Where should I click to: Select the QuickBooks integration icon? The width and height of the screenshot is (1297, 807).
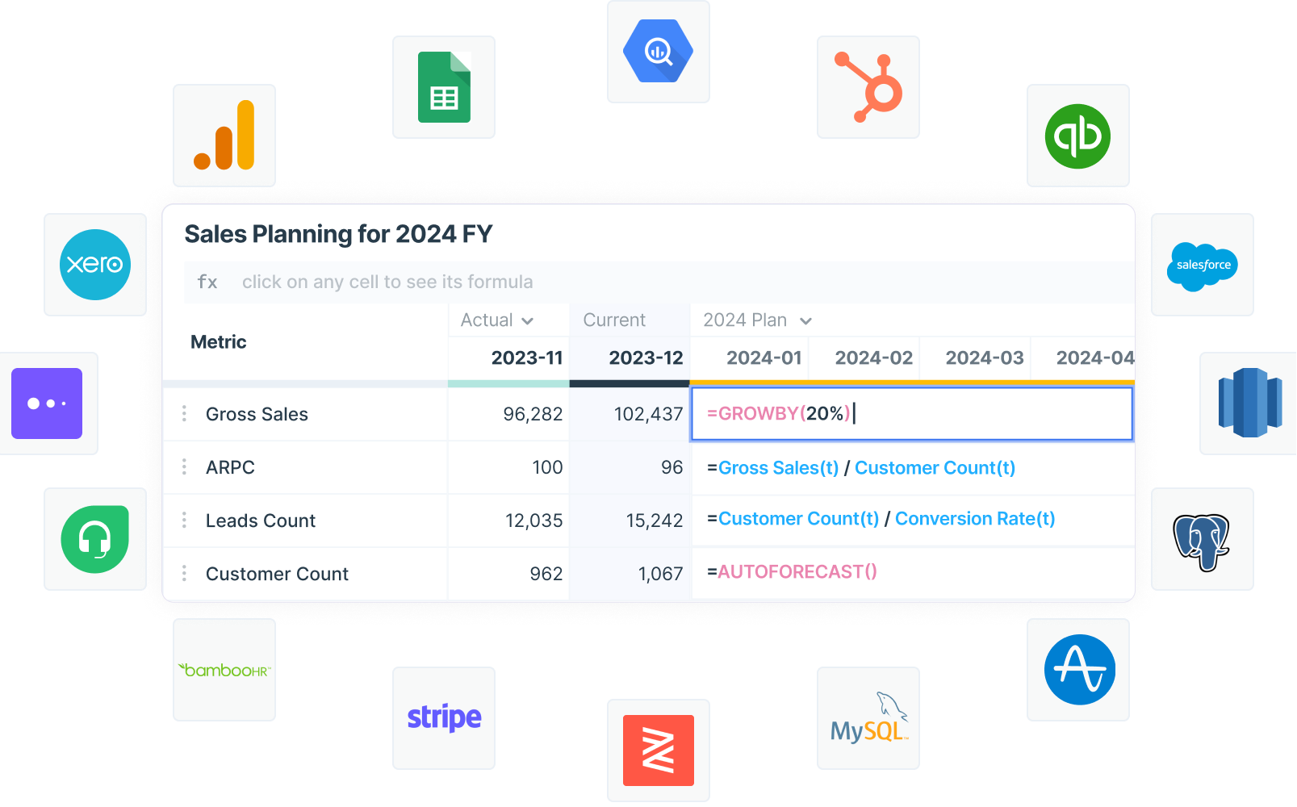pyautogui.click(x=1078, y=136)
